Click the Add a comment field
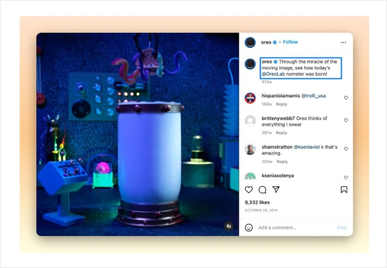This screenshot has height=268, width=387. 294,228
